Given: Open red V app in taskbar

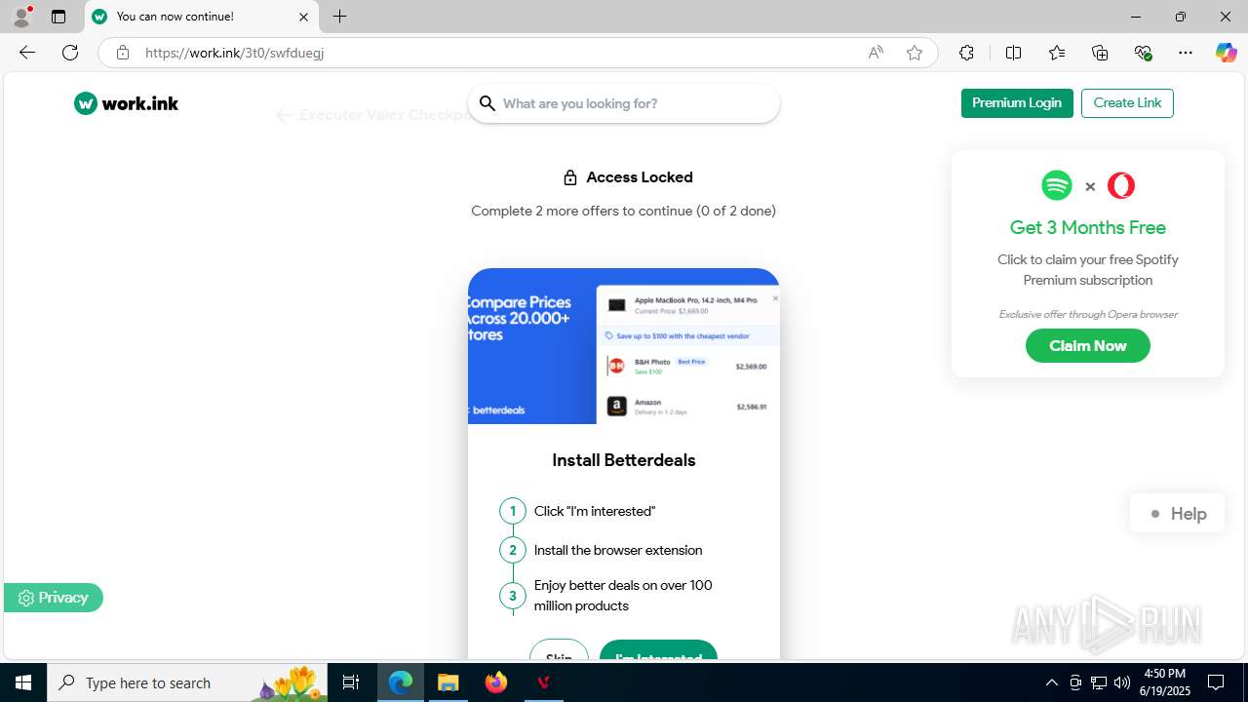Looking at the screenshot, I should point(544,682).
